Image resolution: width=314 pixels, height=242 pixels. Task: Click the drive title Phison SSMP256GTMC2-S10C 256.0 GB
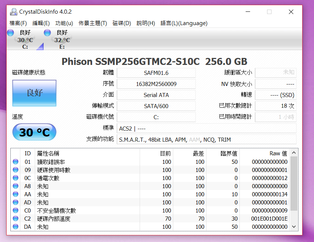tap(154, 61)
